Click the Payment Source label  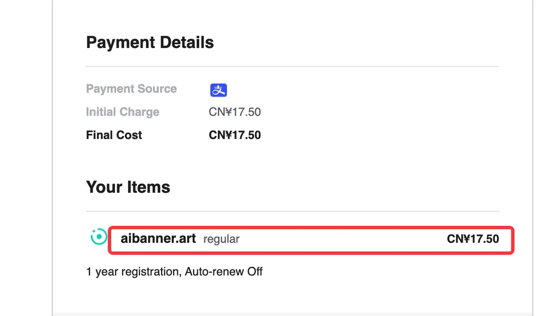pos(131,89)
